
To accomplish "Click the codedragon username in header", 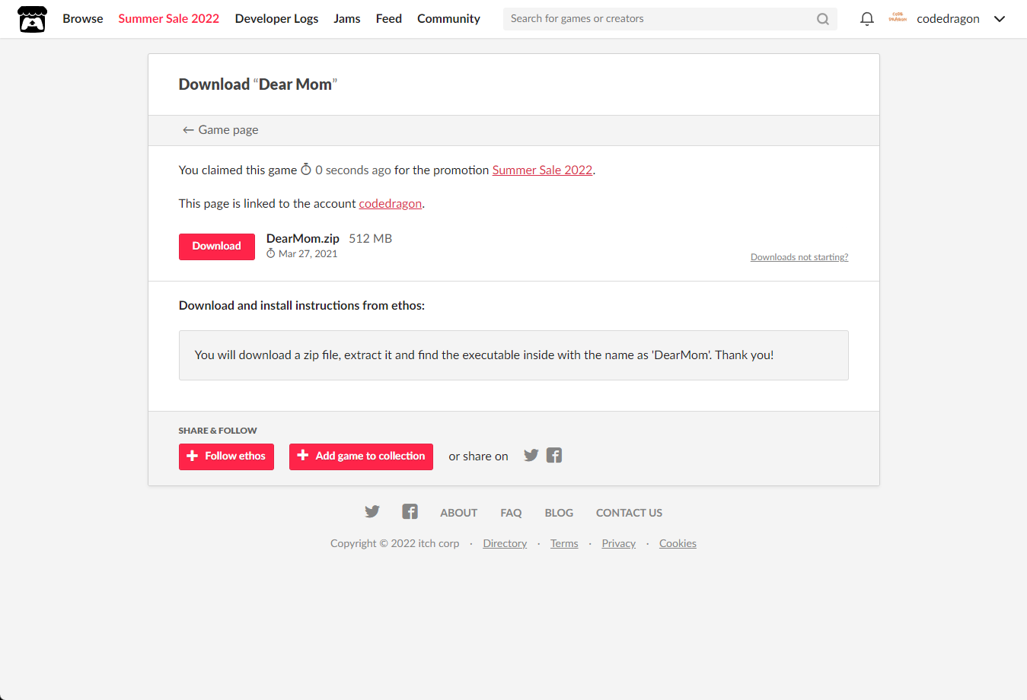I will 948,19.
